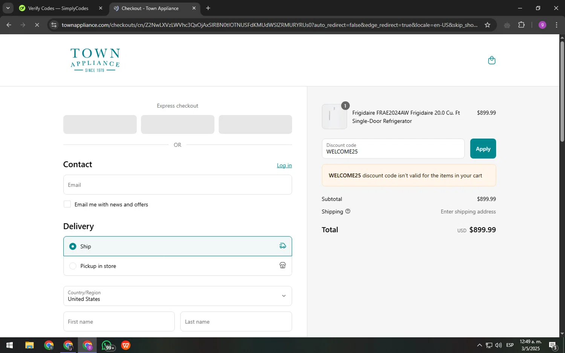Open the Chrome profile avatar
The width and height of the screenshot is (565, 353).
[542, 25]
